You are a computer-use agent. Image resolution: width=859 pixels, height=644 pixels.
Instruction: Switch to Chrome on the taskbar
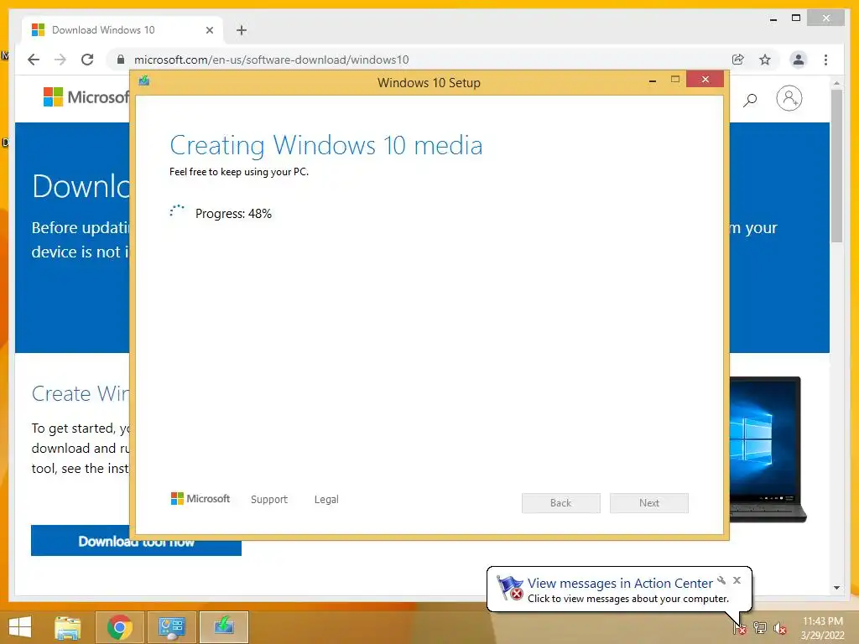[x=120, y=627]
